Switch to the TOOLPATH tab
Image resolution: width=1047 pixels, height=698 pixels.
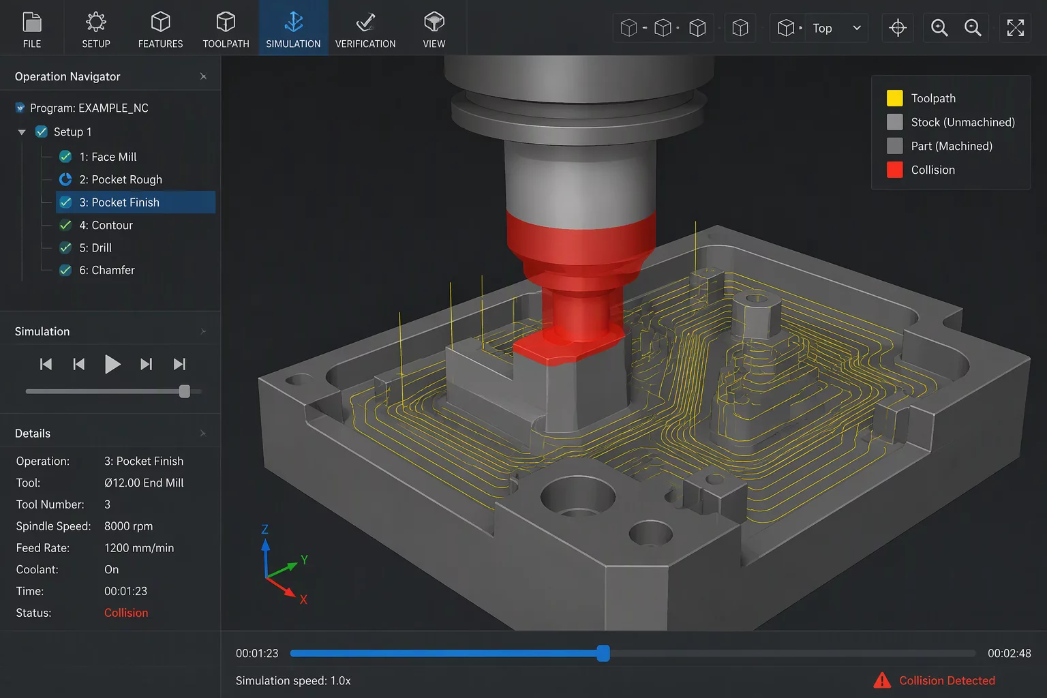point(226,29)
